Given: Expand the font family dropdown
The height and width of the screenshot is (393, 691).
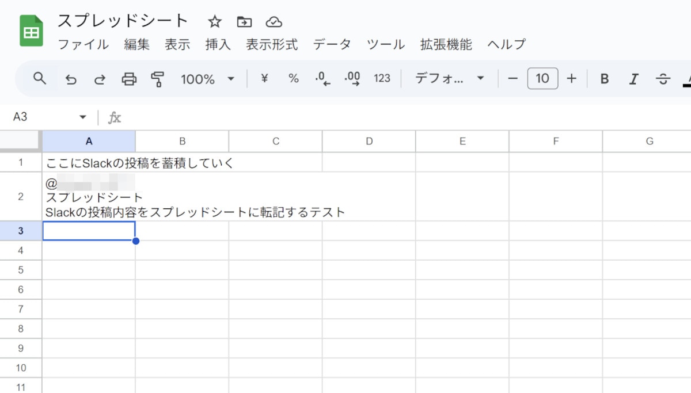Looking at the screenshot, I should 449,79.
